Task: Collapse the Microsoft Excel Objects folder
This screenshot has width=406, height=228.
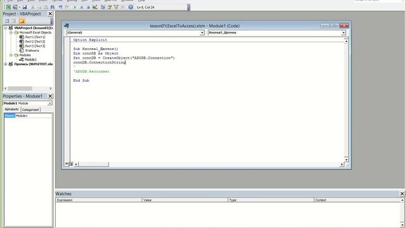Action: (x=11, y=32)
